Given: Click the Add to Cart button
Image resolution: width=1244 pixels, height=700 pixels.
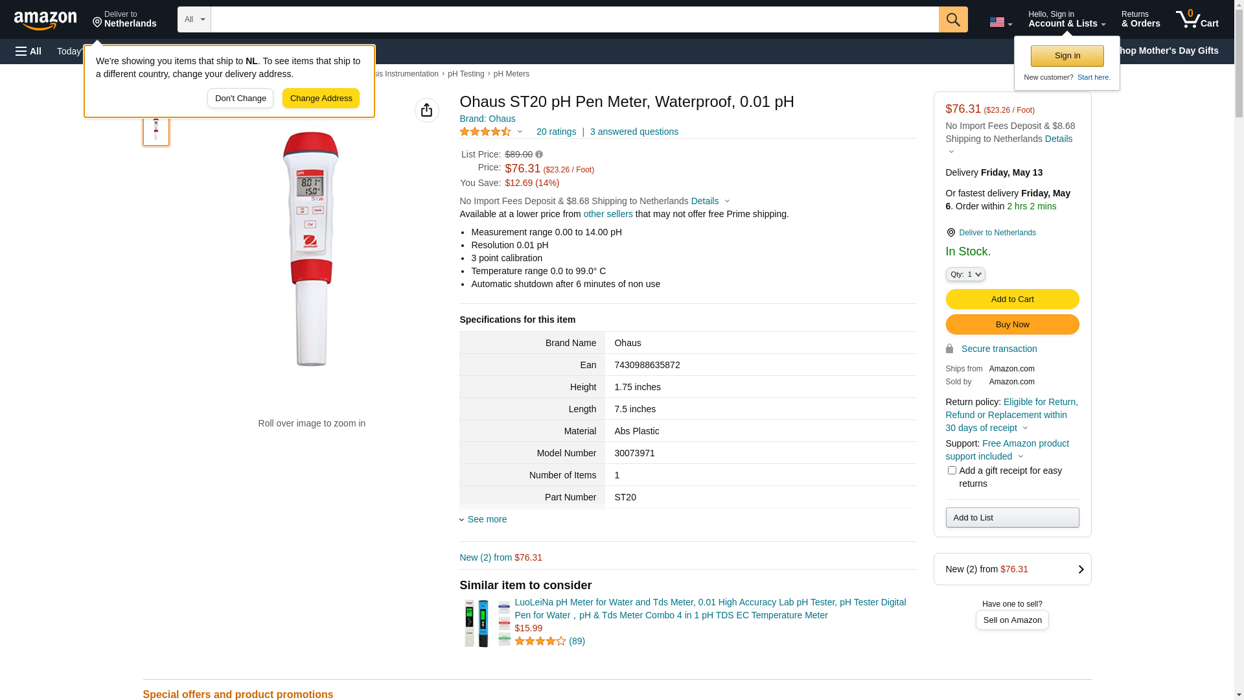Looking at the screenshot, I should 1012,299.
